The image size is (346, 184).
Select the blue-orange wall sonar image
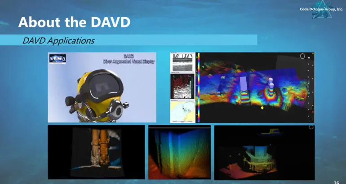click(179, 153)
